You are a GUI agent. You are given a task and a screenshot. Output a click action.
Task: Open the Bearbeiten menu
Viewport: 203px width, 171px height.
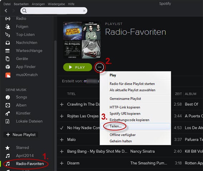21,4
